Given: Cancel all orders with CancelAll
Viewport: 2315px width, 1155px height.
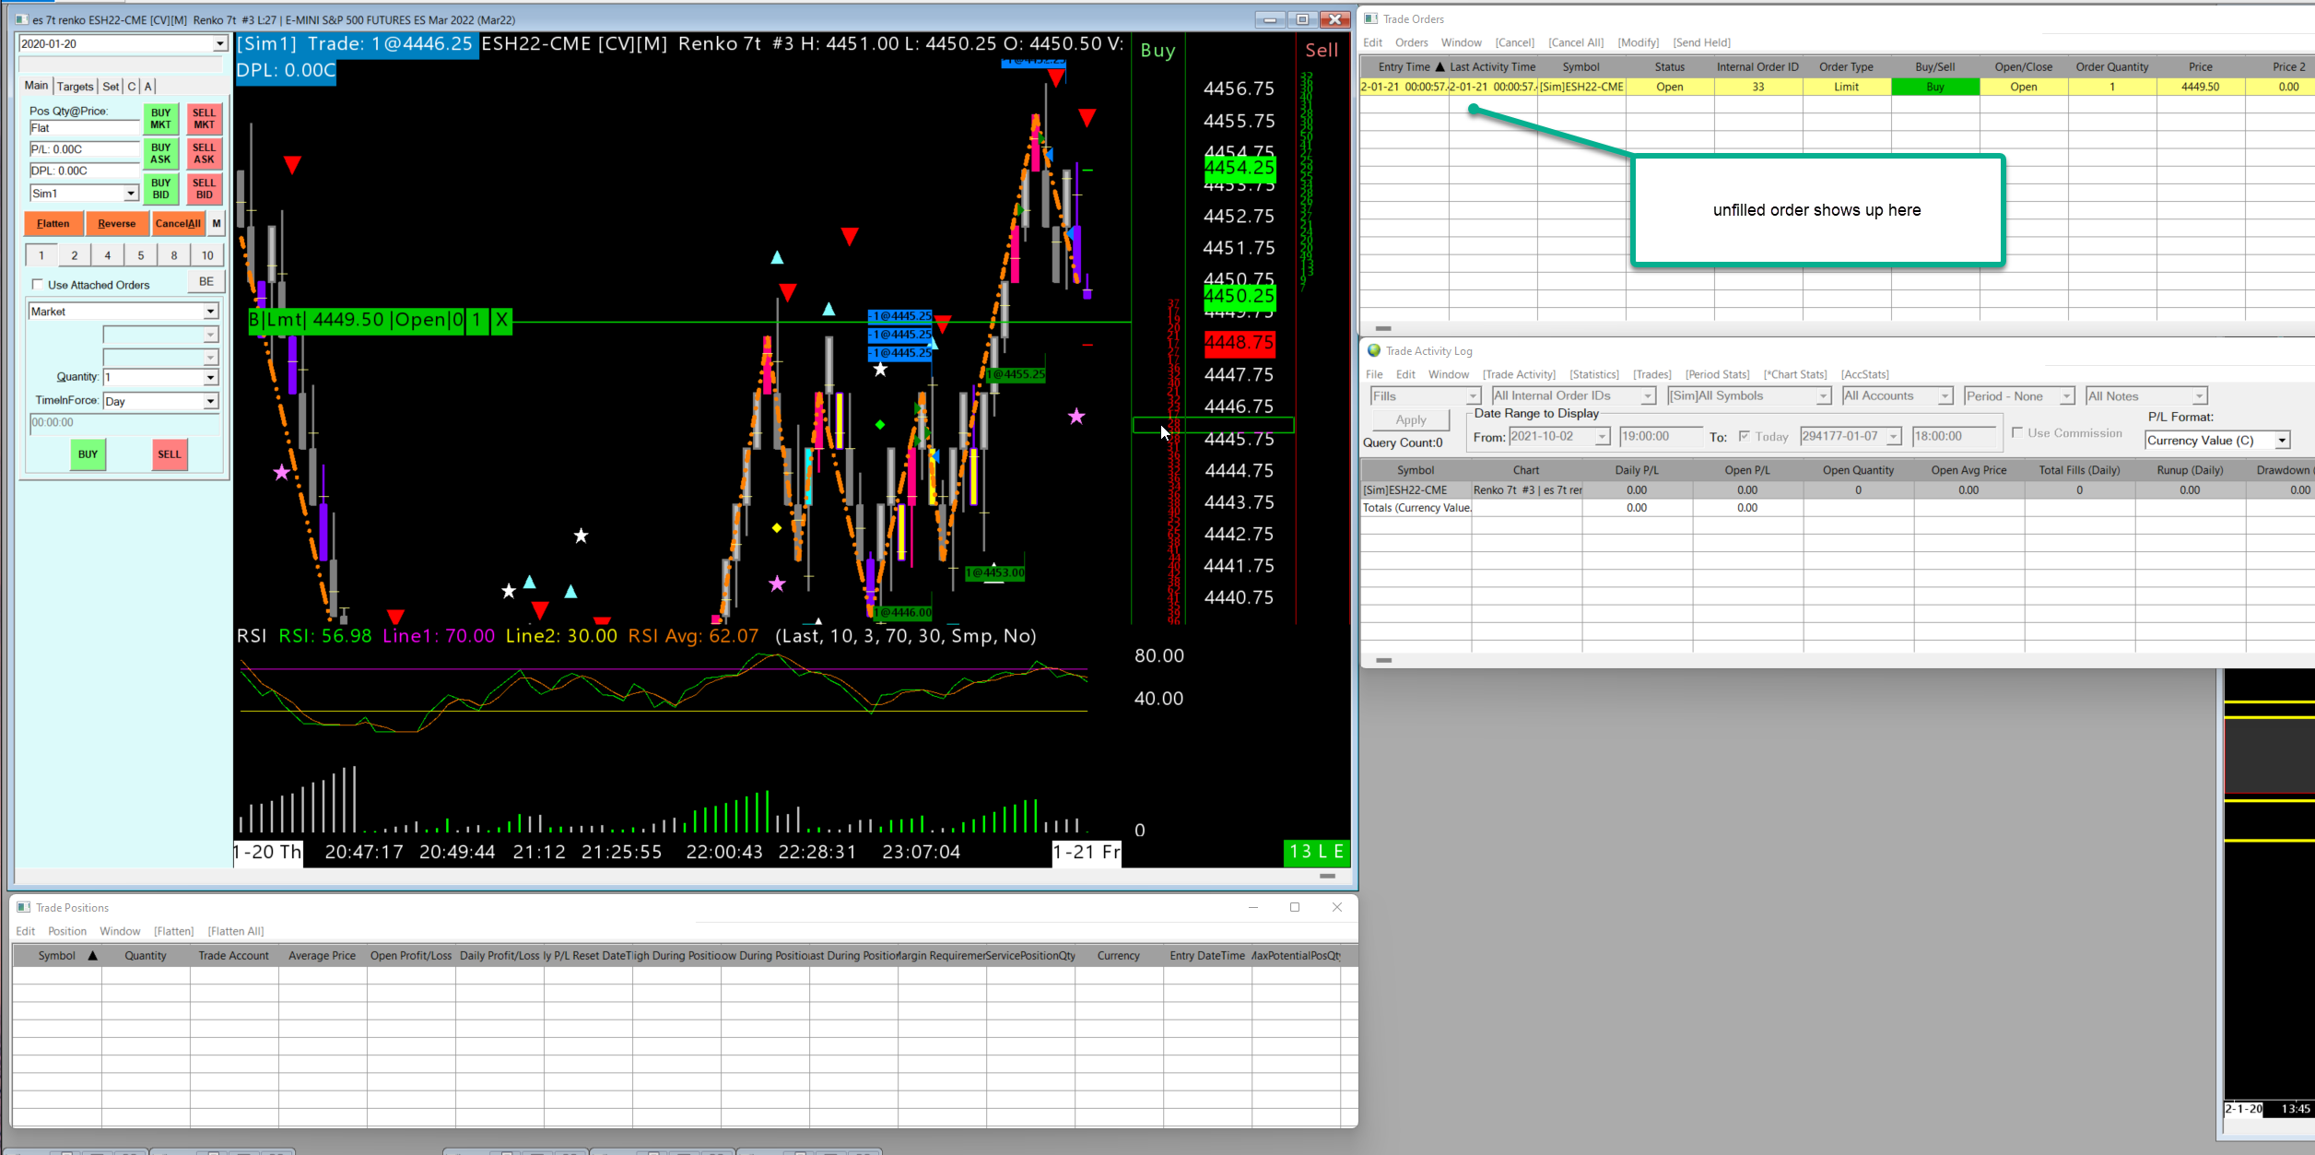Looking at the screenshot, I should pos(178,224).
